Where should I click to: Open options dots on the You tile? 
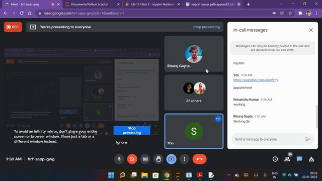(x=218, y=119)
